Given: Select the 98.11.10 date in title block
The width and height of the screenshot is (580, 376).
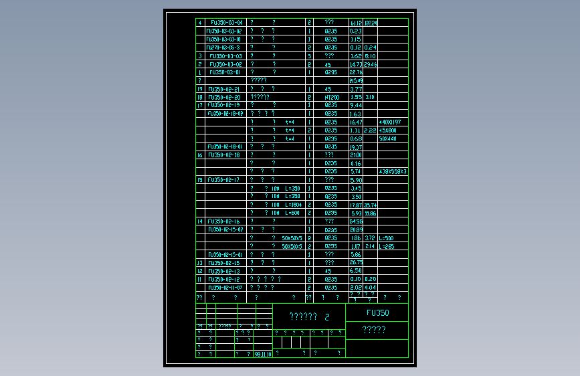Looking at the screenshot, I should point(263,354).
